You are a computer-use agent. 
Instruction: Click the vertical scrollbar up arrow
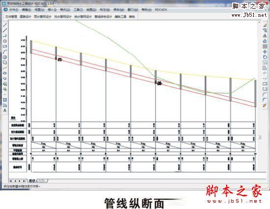(x=259, y=23)
